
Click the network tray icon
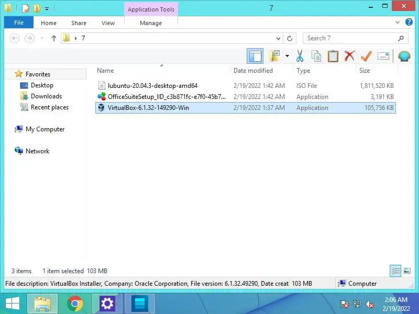(357, 304)
